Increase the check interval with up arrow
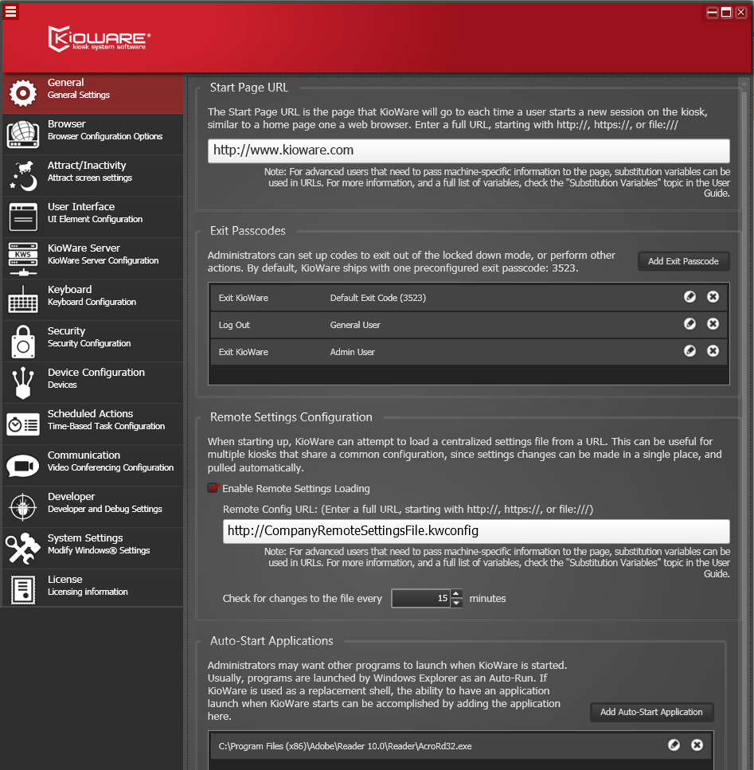Screen dimensions: 754x770 point(455,593)
